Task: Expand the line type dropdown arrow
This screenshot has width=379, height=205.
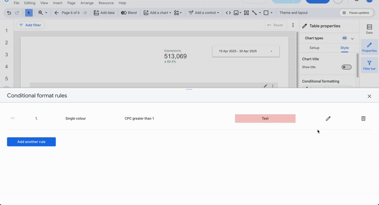Action: pos(260,13)
